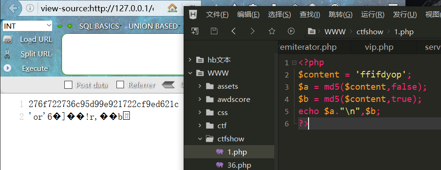Click the Execute button
The image size is (441, 170).
pyautogui.click(x=35, y=69)
